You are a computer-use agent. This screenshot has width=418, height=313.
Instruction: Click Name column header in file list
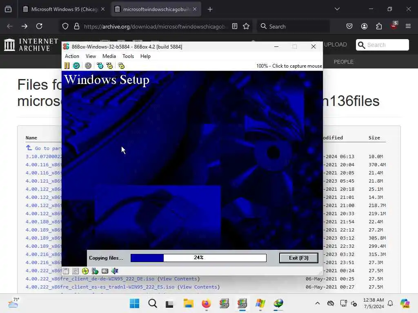(31, 138)
